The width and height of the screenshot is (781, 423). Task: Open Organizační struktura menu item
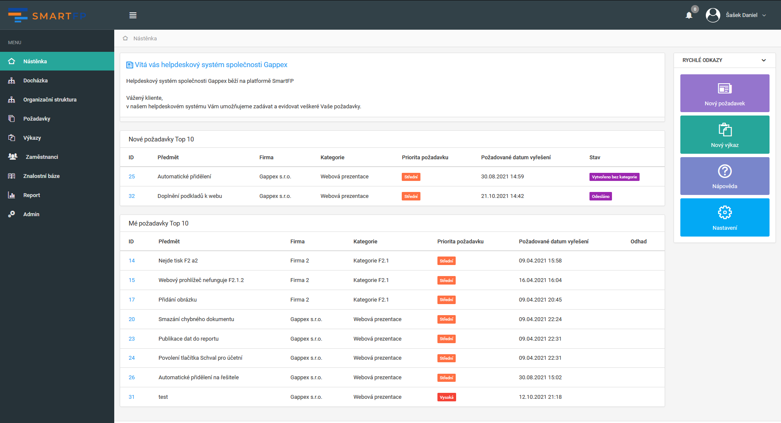click(x=57, y=99)
